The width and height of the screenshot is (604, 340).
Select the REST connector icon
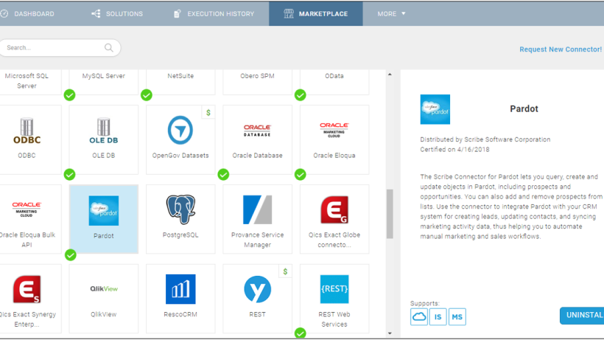point(257,289)
